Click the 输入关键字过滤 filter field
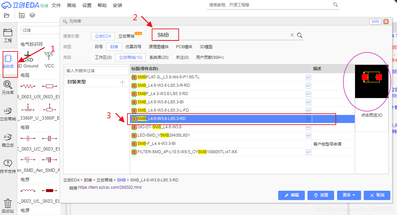 97,70
